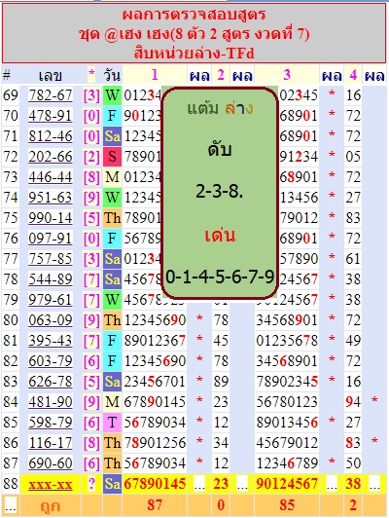Select the 603-79 link
Screen dimensions: 389x518
pos(51,360)
